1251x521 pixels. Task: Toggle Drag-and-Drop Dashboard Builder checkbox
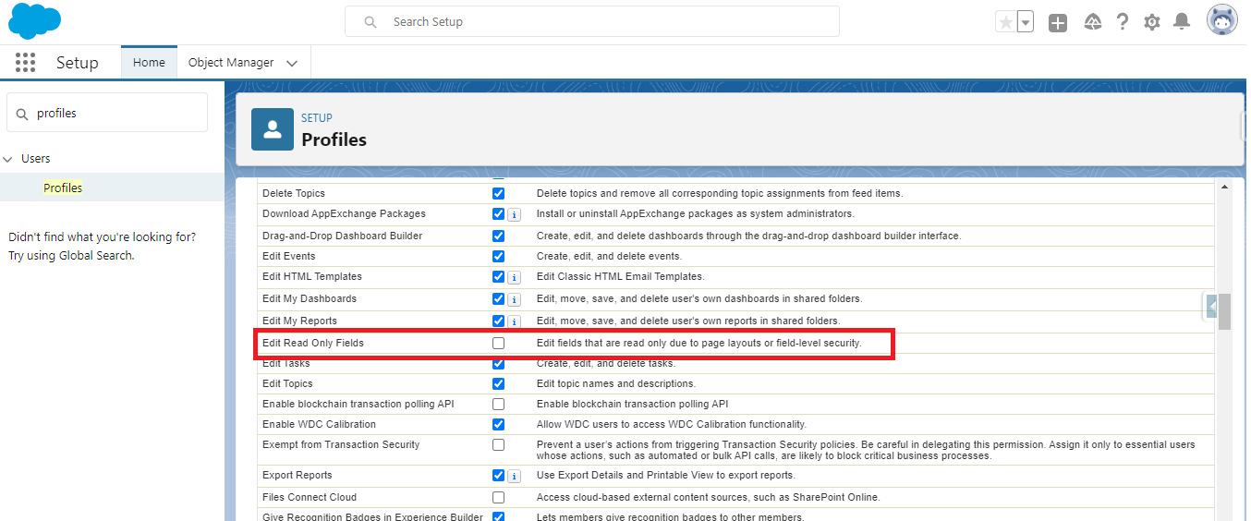click(499, 236)
